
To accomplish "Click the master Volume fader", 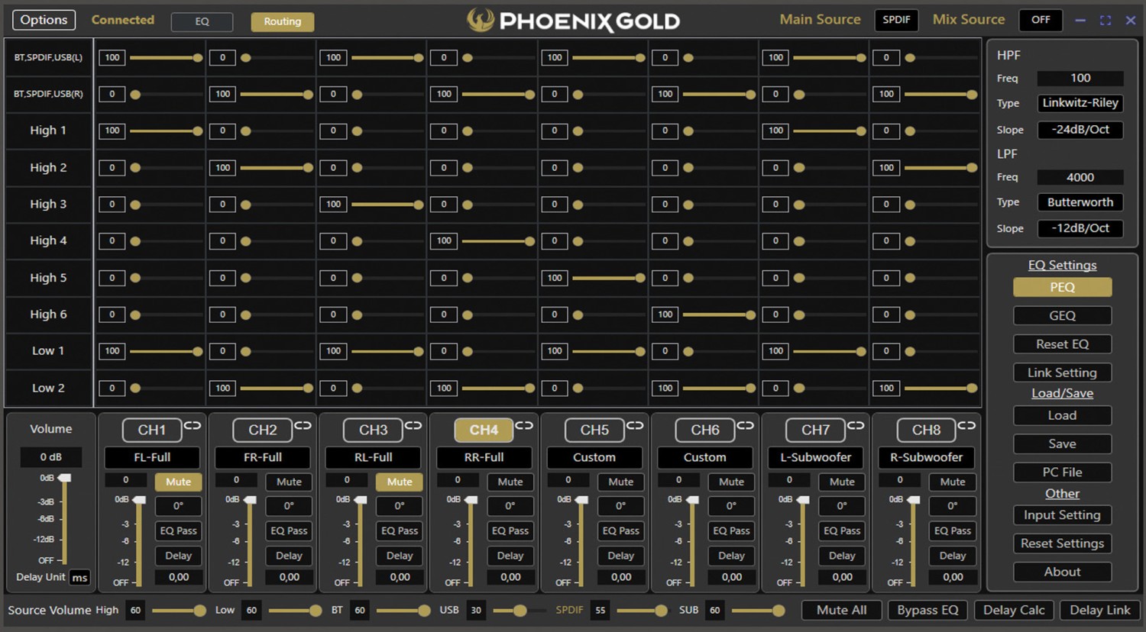I will (65, 519).
